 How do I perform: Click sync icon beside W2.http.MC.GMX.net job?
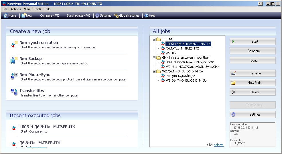163,67
